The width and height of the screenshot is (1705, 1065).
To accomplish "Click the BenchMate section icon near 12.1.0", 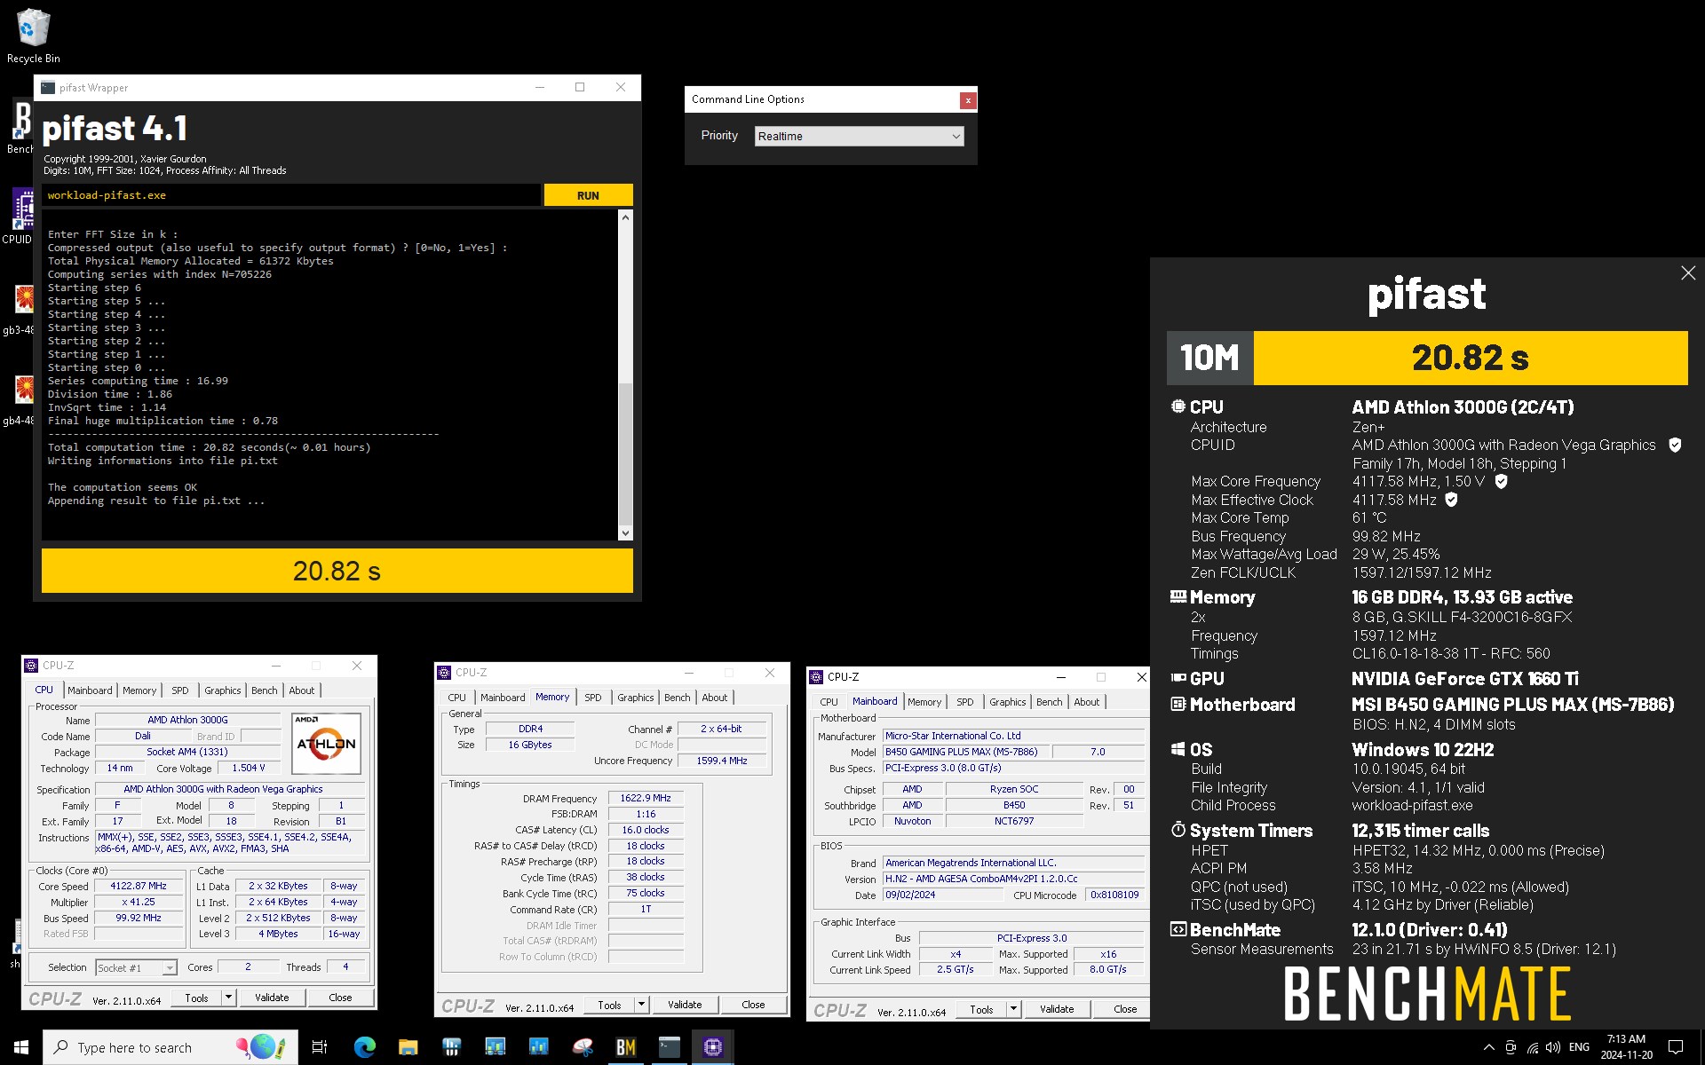I will (x=1178, y=929).
